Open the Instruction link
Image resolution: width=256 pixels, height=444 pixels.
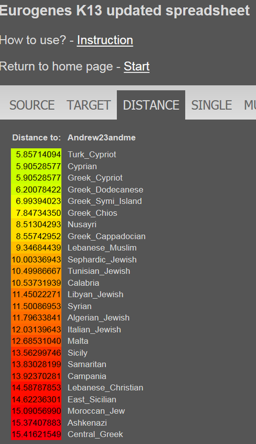105,40
